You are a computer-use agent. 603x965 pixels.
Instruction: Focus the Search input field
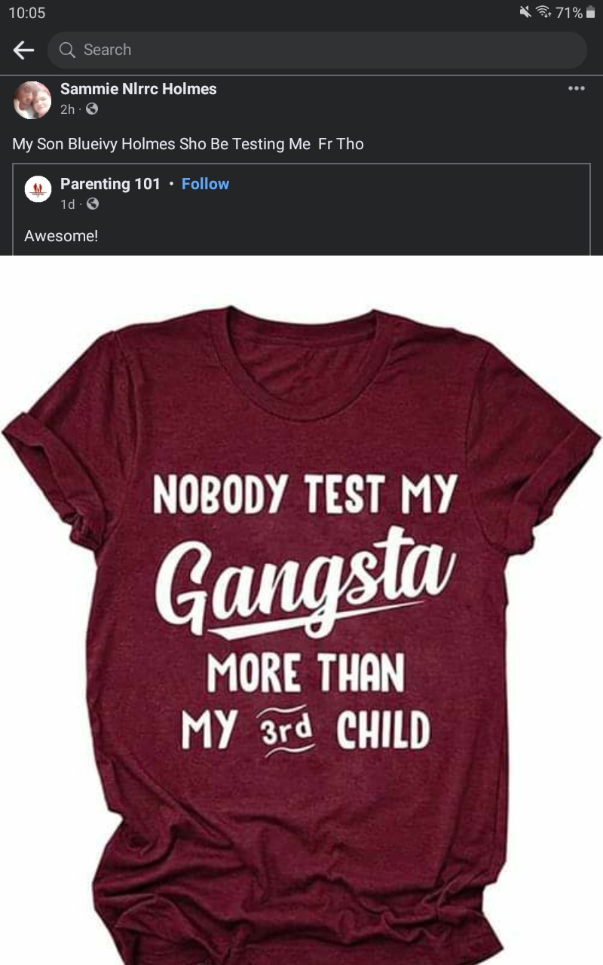[x=317, y=50]
